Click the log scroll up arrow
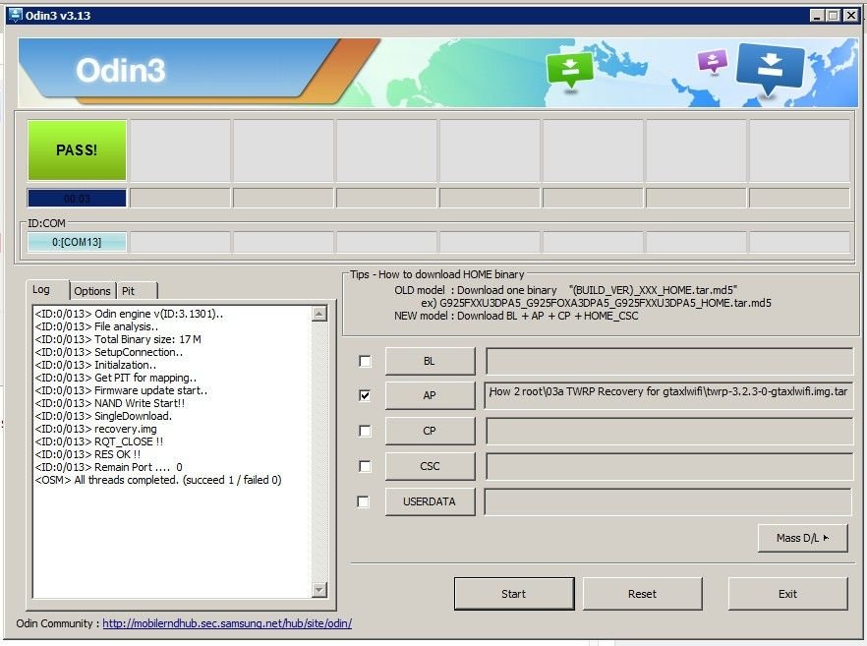 319,314
